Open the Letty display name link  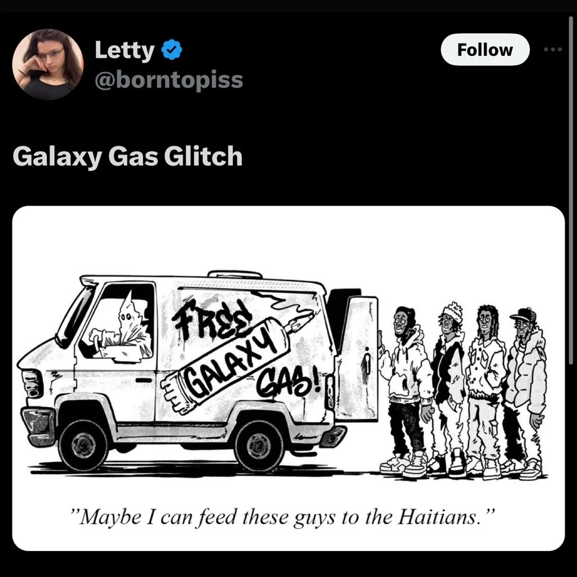(125, 50)
